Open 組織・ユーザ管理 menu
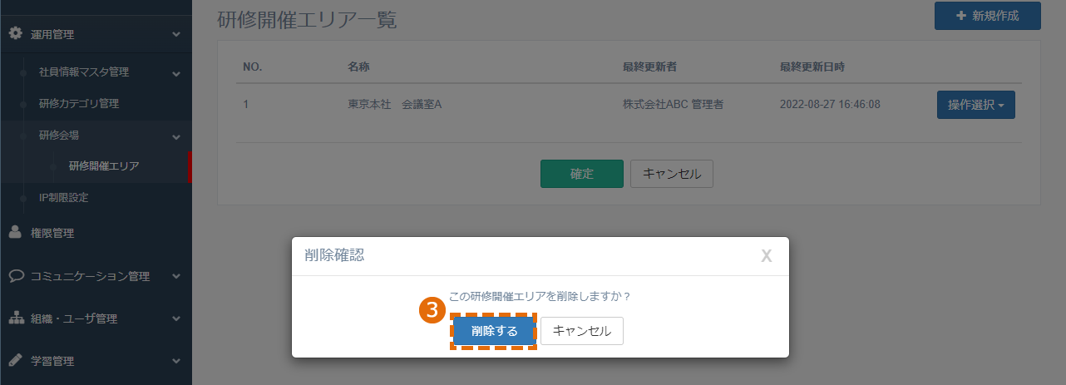Viewport: 1066px width, 385px height. click(x=74, y=318)
